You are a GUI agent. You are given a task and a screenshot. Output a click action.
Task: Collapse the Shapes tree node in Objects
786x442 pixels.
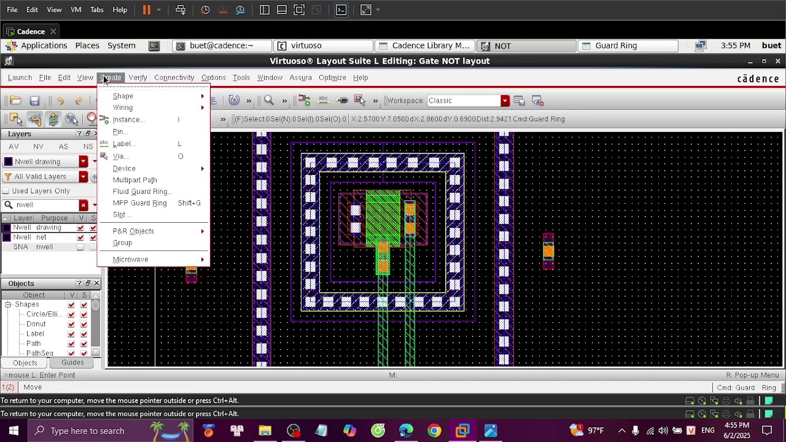(8, 305)
